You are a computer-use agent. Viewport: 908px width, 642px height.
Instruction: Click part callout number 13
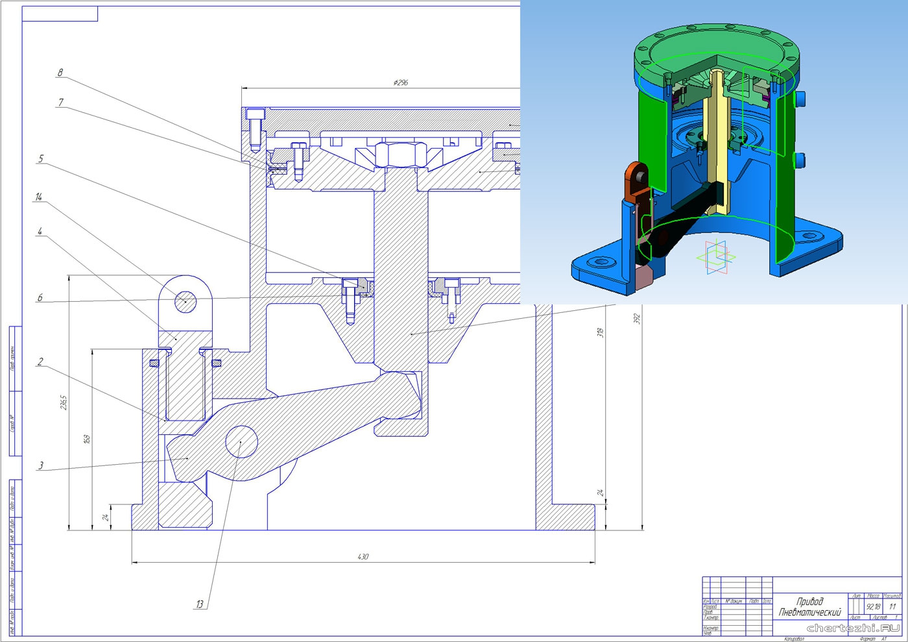point(199,604)
